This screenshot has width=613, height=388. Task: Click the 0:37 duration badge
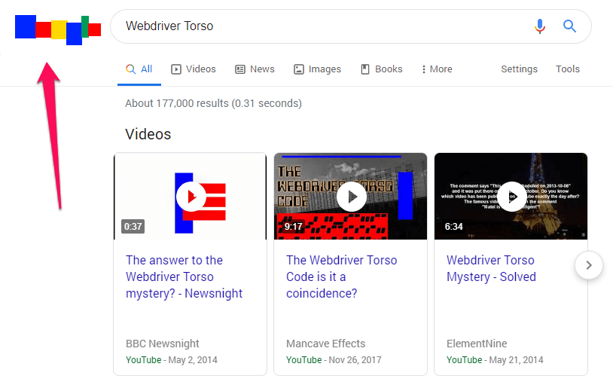coord(133,227)
